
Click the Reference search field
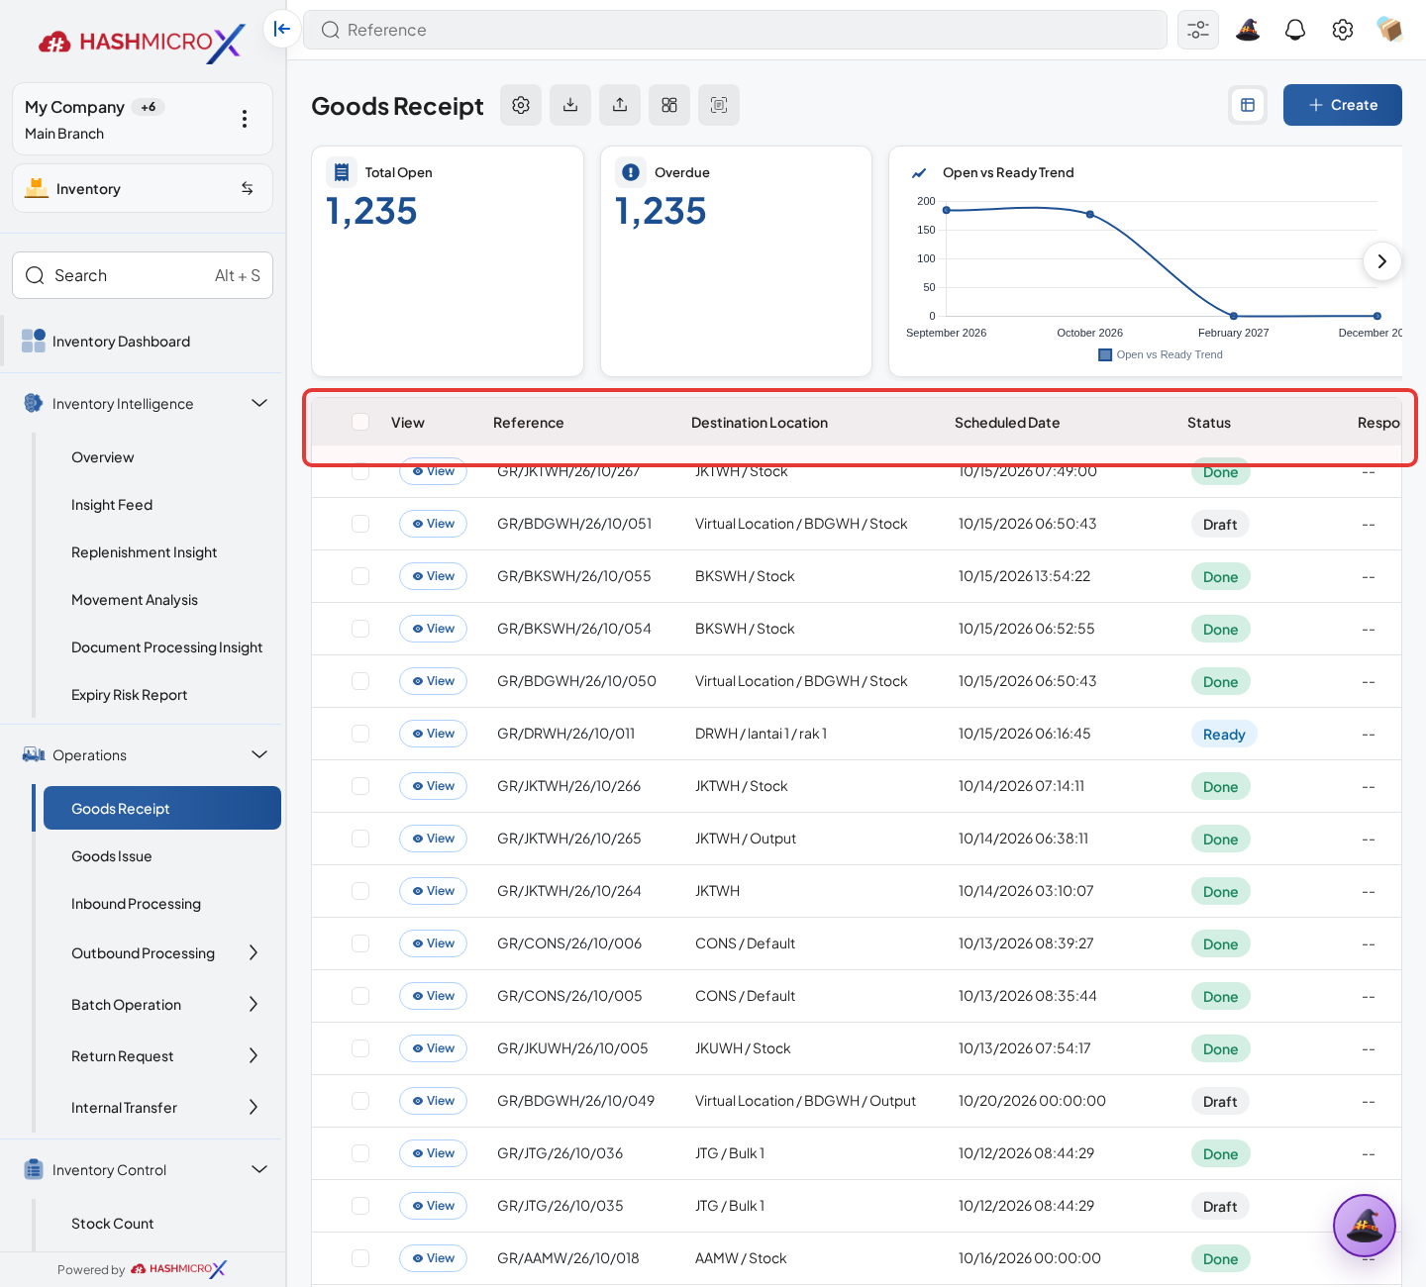[x=735, y=30]
